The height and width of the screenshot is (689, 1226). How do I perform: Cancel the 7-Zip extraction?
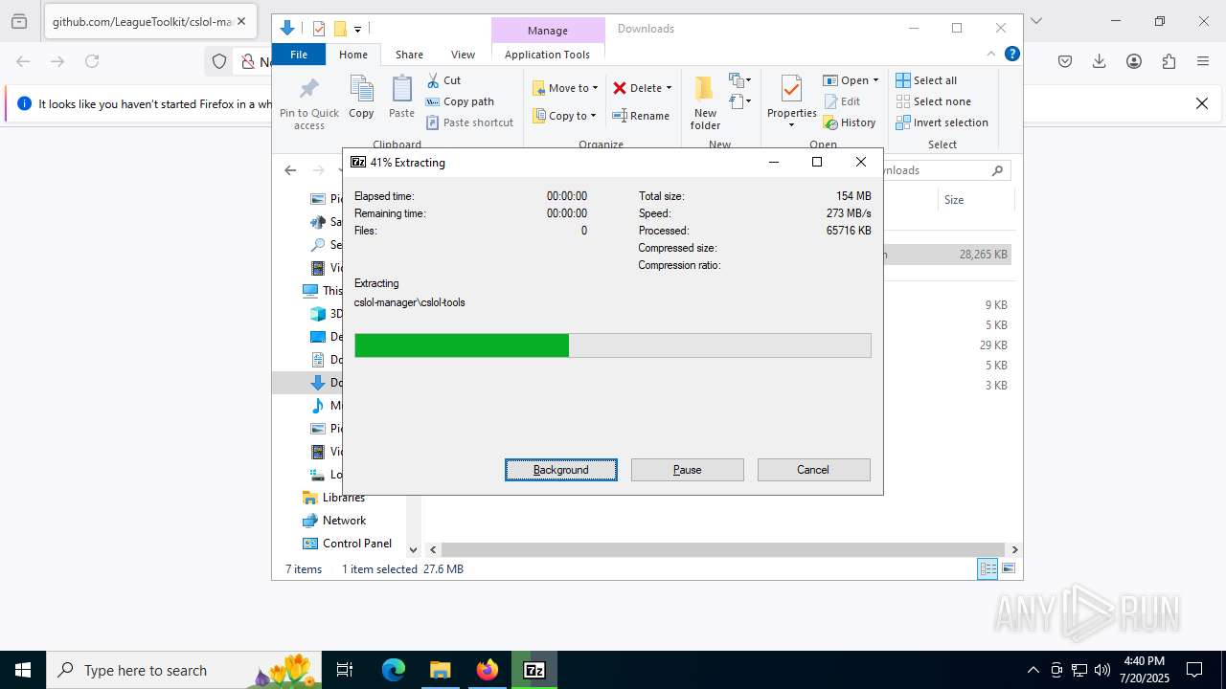point(813,470)
